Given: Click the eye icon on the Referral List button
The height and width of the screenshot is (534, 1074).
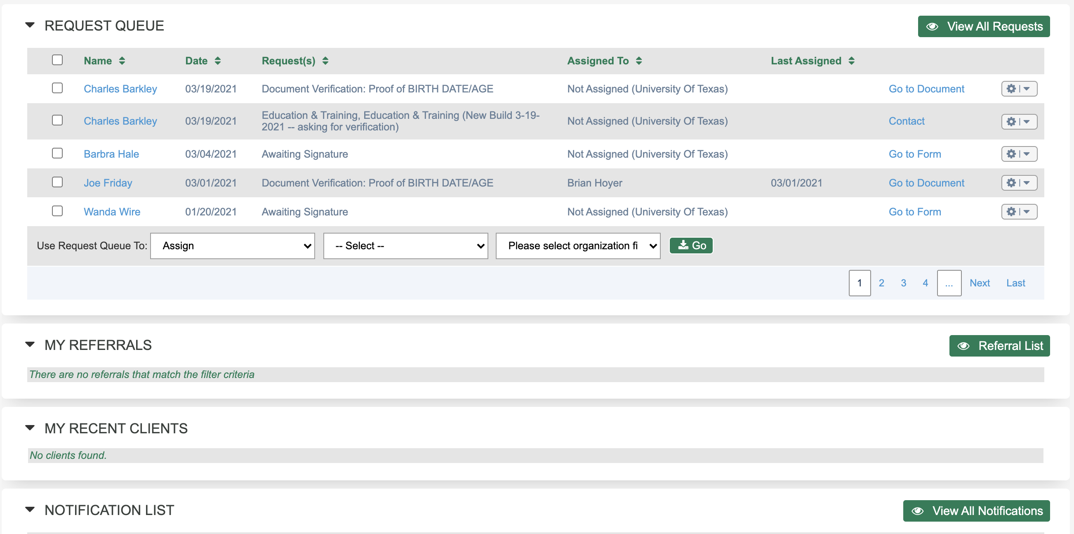Looking at the screenshot, I should point(964,345).
